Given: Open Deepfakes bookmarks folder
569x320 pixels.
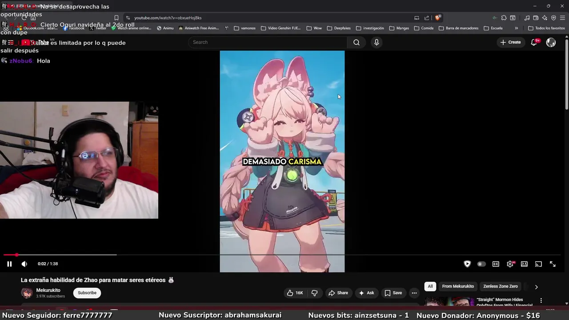Looking at the screenshot, I should pyautogui.click(x=338, y=28).
